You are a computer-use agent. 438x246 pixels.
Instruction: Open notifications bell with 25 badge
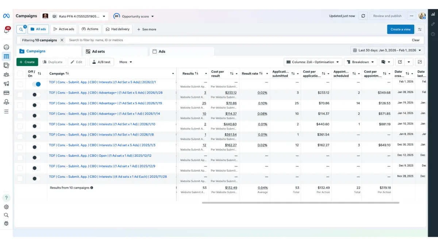pyautogui.click(x=7, y=30)
